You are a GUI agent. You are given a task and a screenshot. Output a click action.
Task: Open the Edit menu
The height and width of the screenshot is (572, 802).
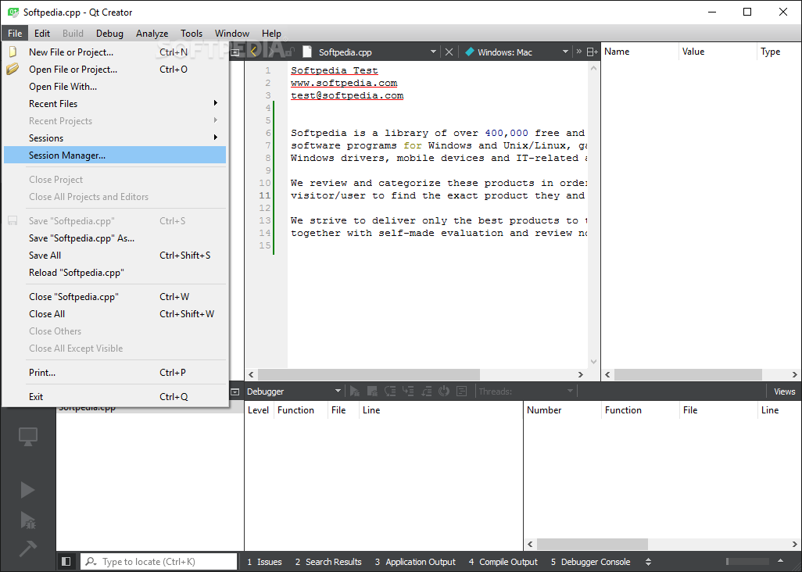42,34
